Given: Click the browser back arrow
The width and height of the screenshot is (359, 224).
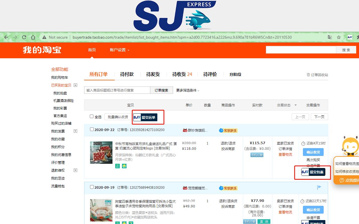Looking at the screenshot, I should (x=6, y=37).
